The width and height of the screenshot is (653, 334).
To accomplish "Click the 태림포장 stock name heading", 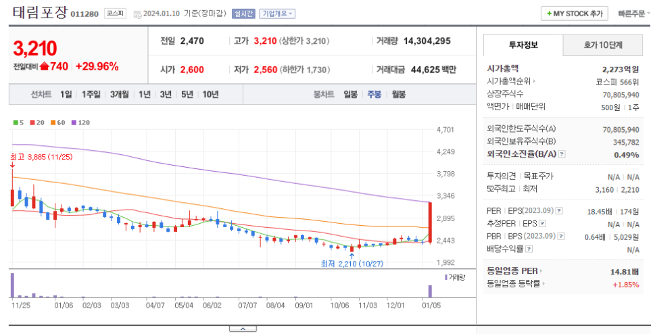I will [40, 12].
